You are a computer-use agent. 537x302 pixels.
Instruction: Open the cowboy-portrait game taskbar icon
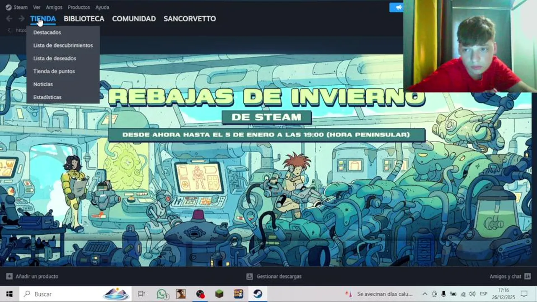point(181,294)
